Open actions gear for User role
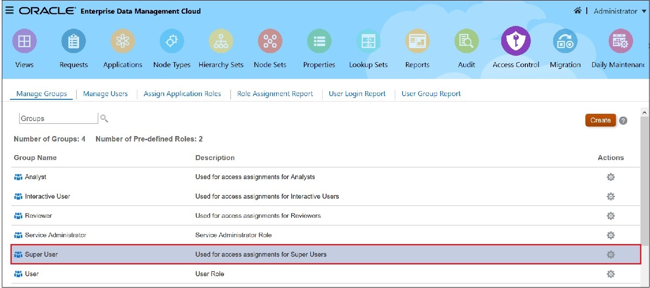The width and height of the screenshot is (650, 288). point(611,274)
